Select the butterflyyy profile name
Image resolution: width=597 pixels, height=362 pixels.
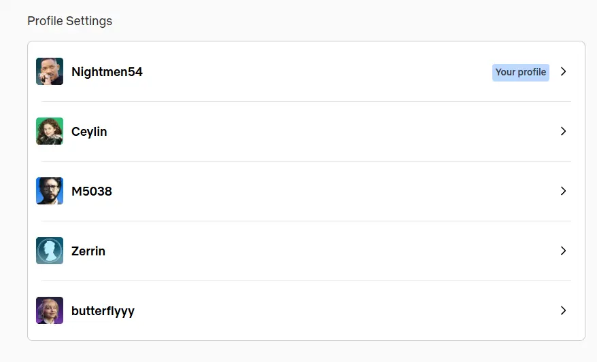click(103, 311)
